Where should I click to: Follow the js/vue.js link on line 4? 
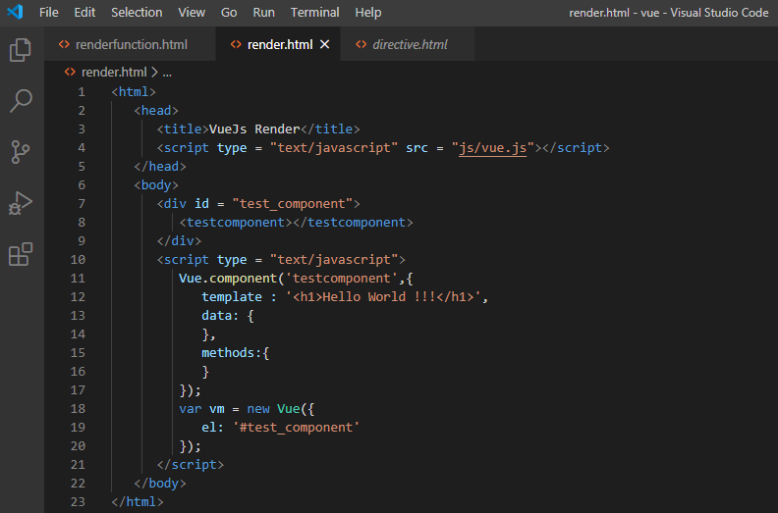pyautogui.click(x=493, y=148)
